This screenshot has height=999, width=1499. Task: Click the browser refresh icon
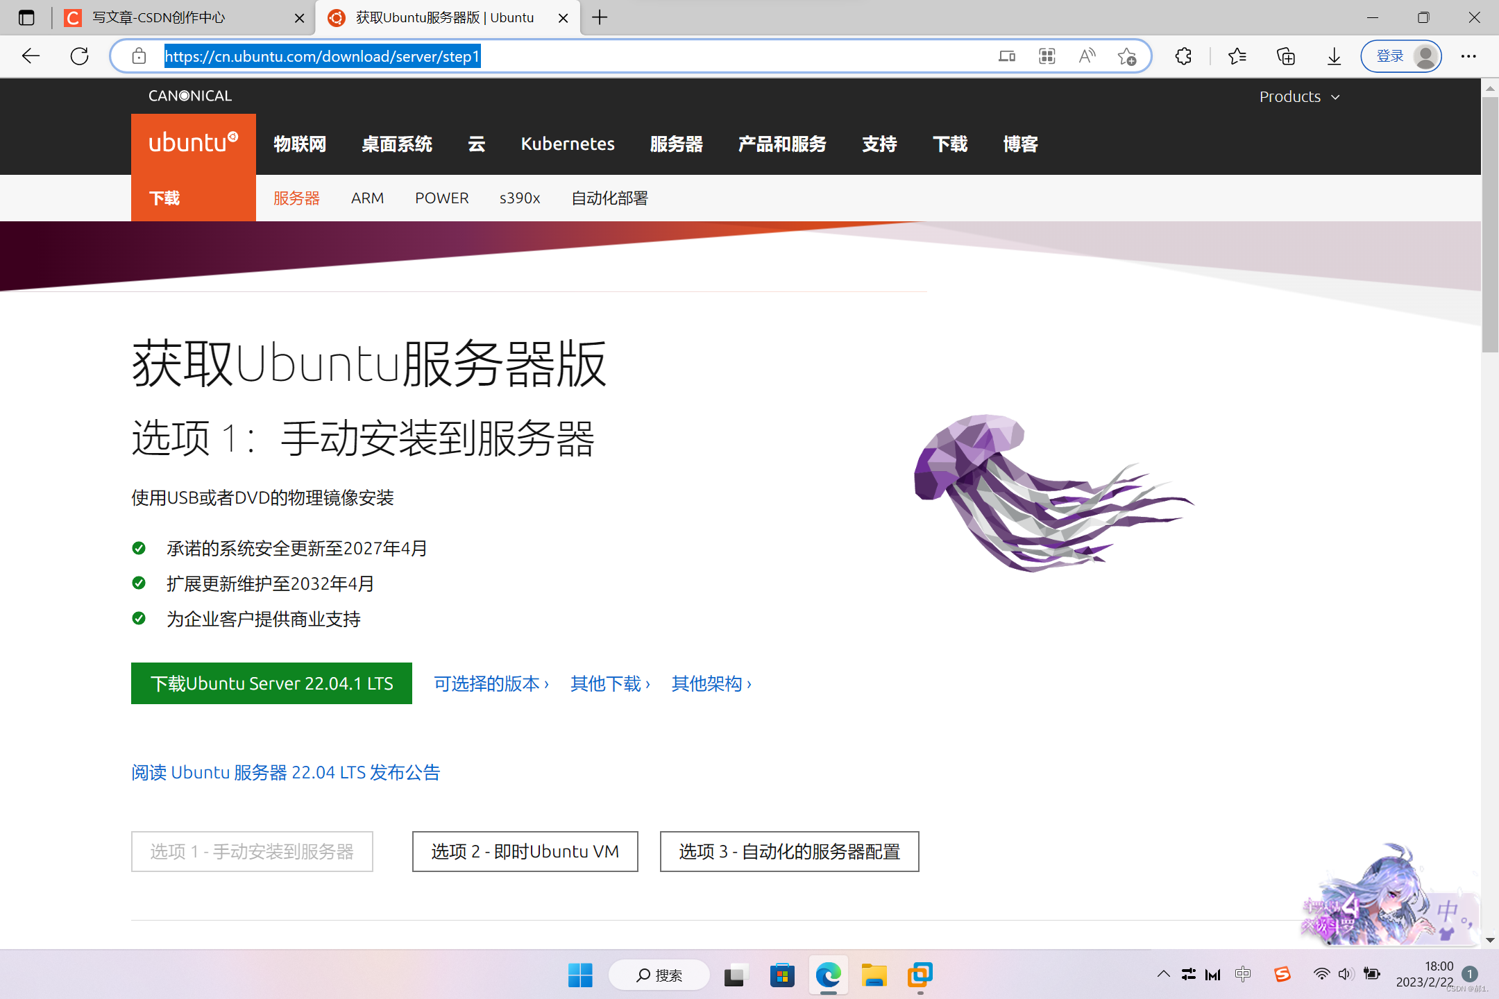80,56
